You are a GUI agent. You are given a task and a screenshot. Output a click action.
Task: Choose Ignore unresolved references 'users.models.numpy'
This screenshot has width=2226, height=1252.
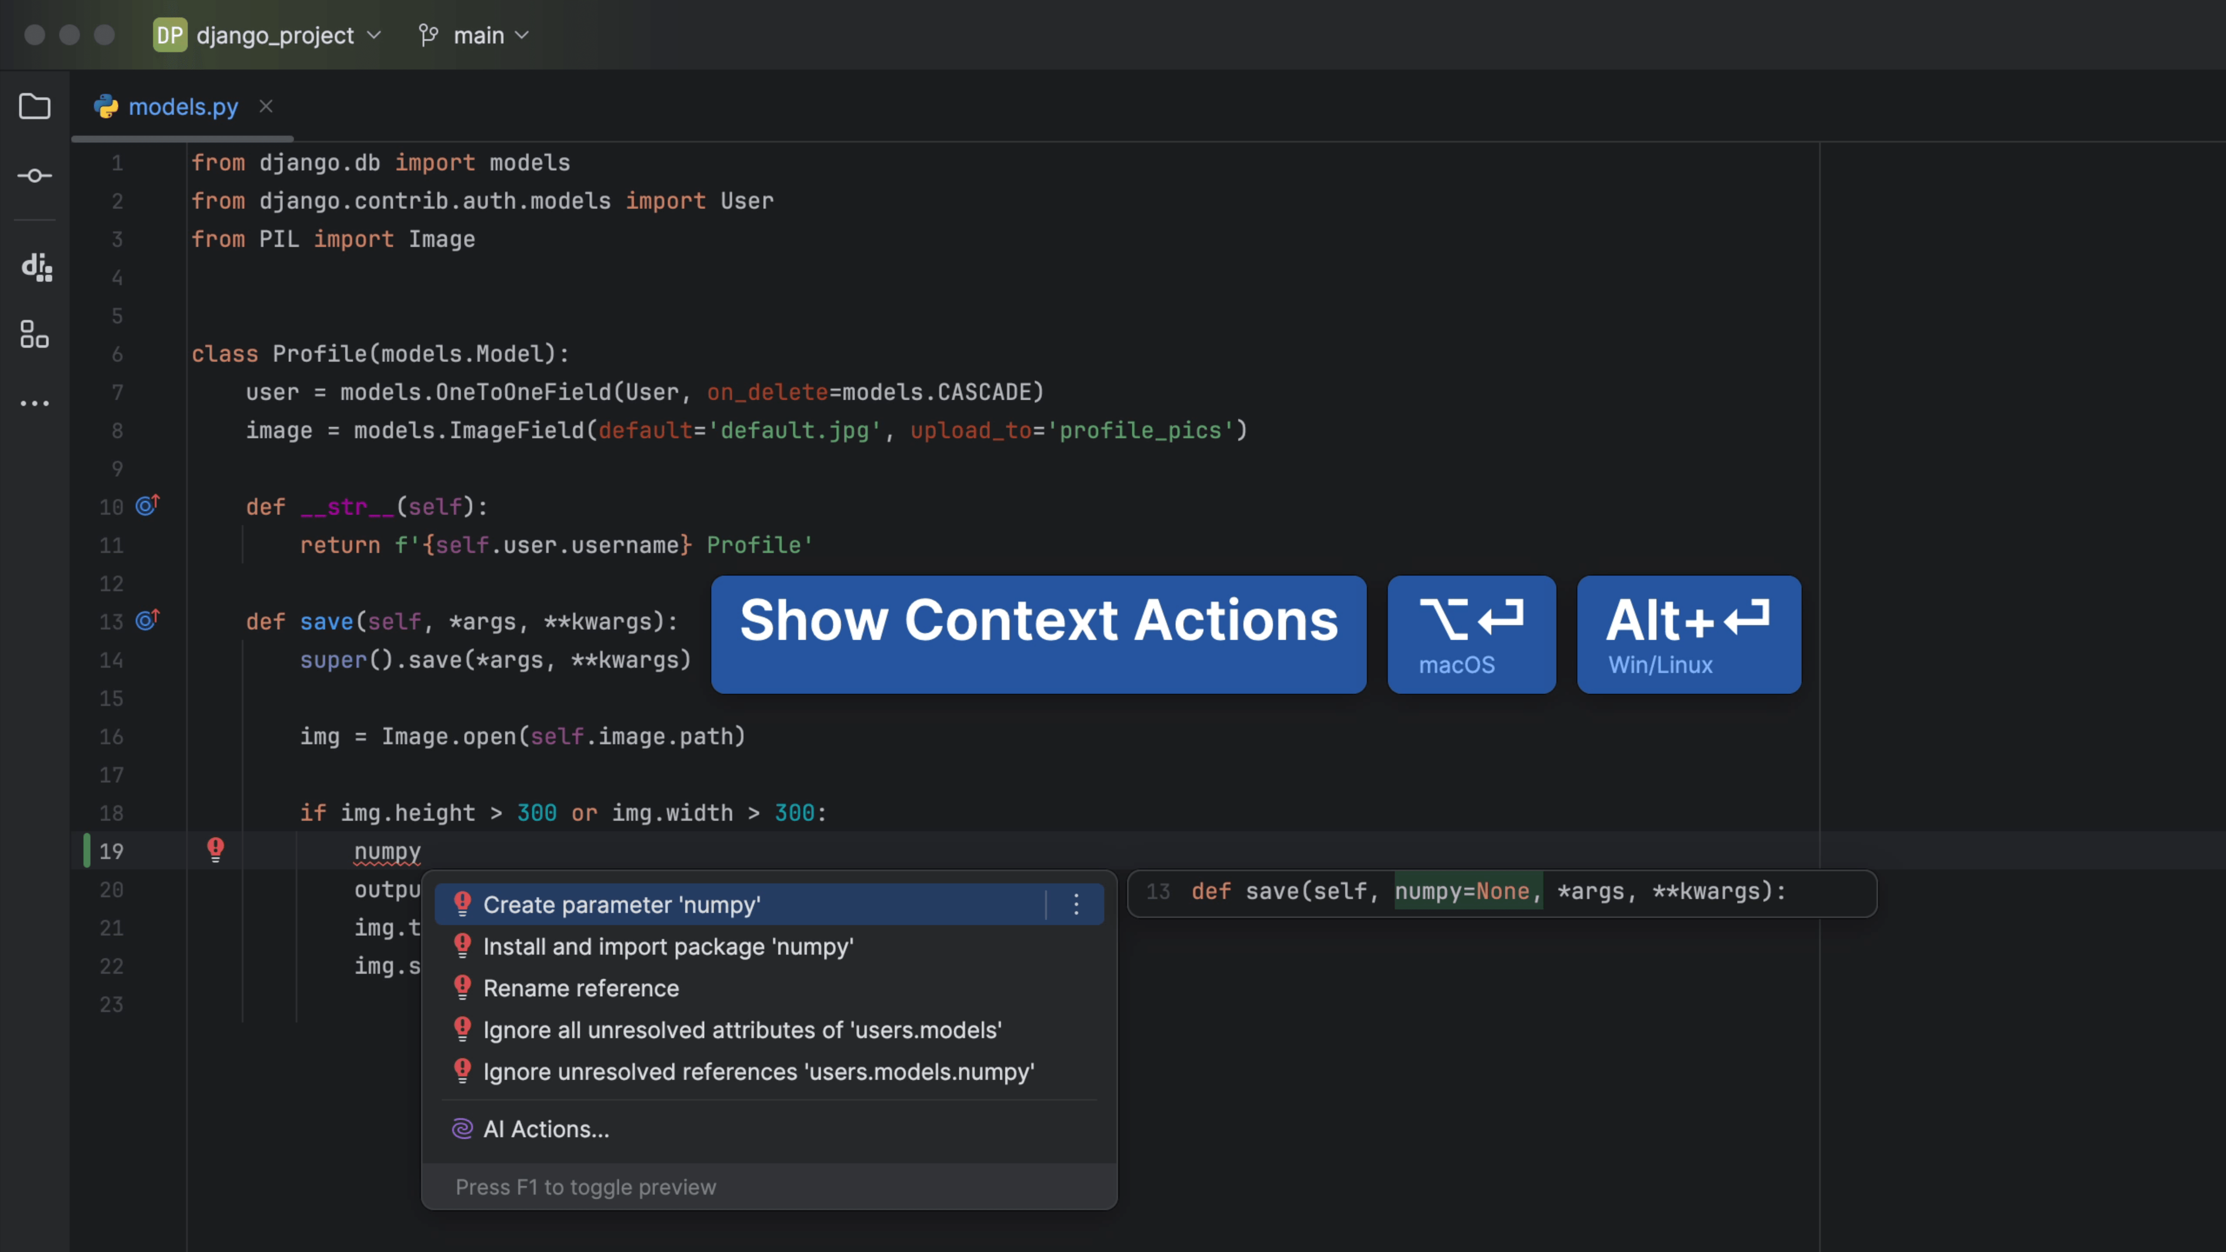pos(758,1072)
